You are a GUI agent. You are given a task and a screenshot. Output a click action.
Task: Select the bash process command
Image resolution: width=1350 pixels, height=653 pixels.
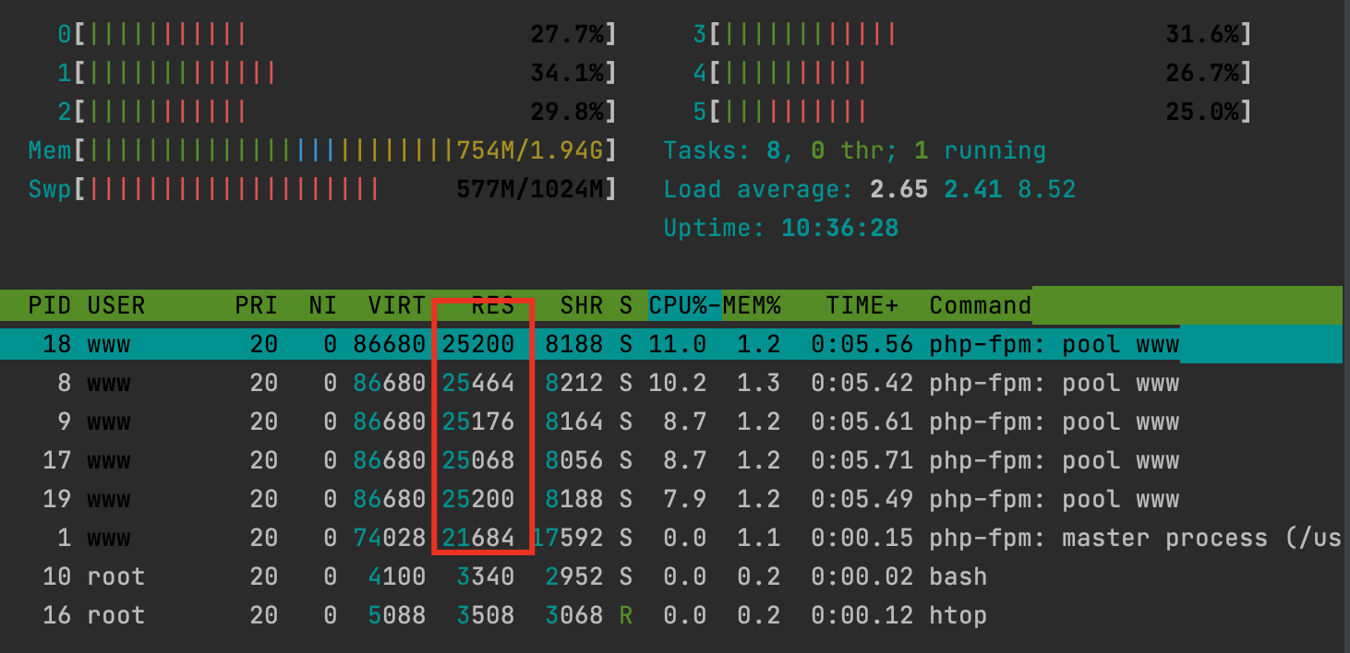coord(958,576)
